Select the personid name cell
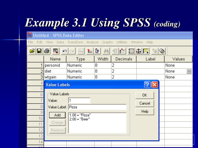The height and width of the screenshot is (148, 198). pyautogui.click(x=55, y=65)
